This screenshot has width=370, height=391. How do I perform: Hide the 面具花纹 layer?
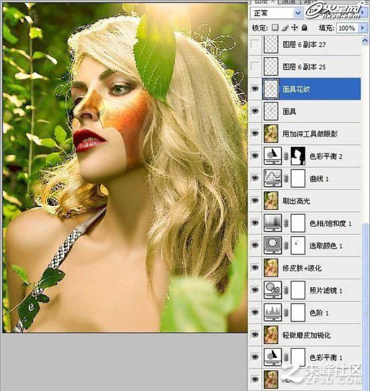[255, 89]
